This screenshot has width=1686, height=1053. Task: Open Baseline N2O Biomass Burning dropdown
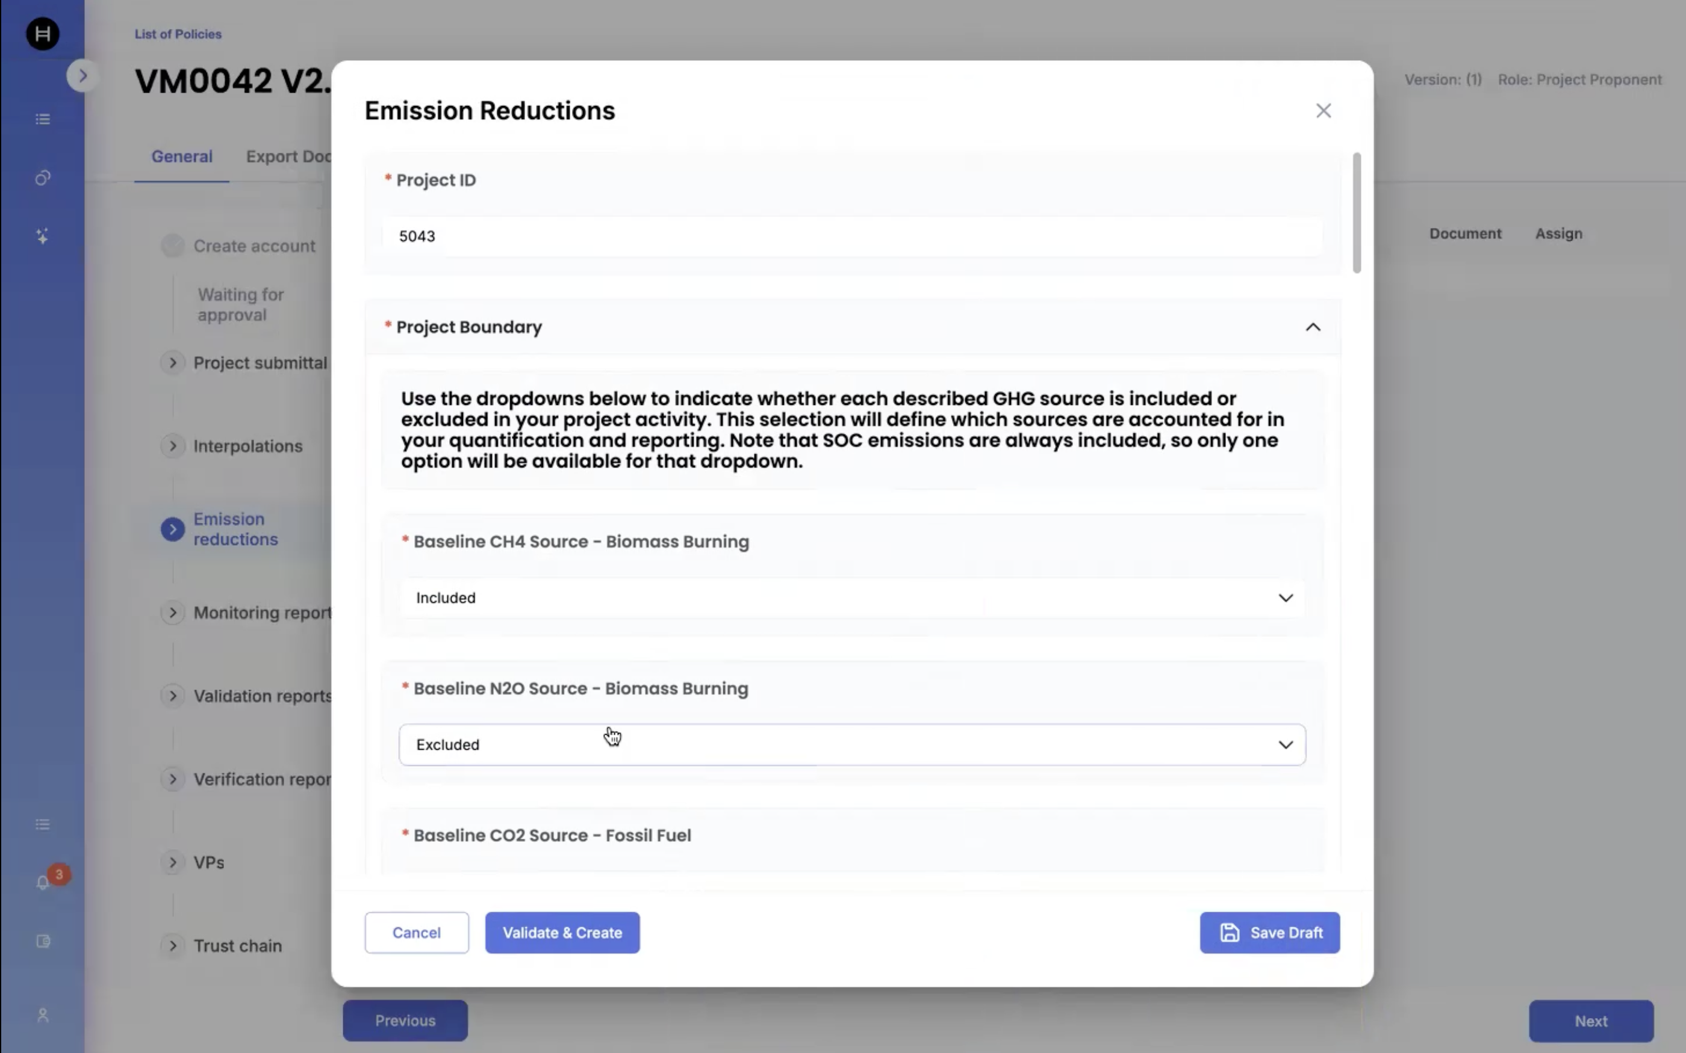tap(851, 744)
